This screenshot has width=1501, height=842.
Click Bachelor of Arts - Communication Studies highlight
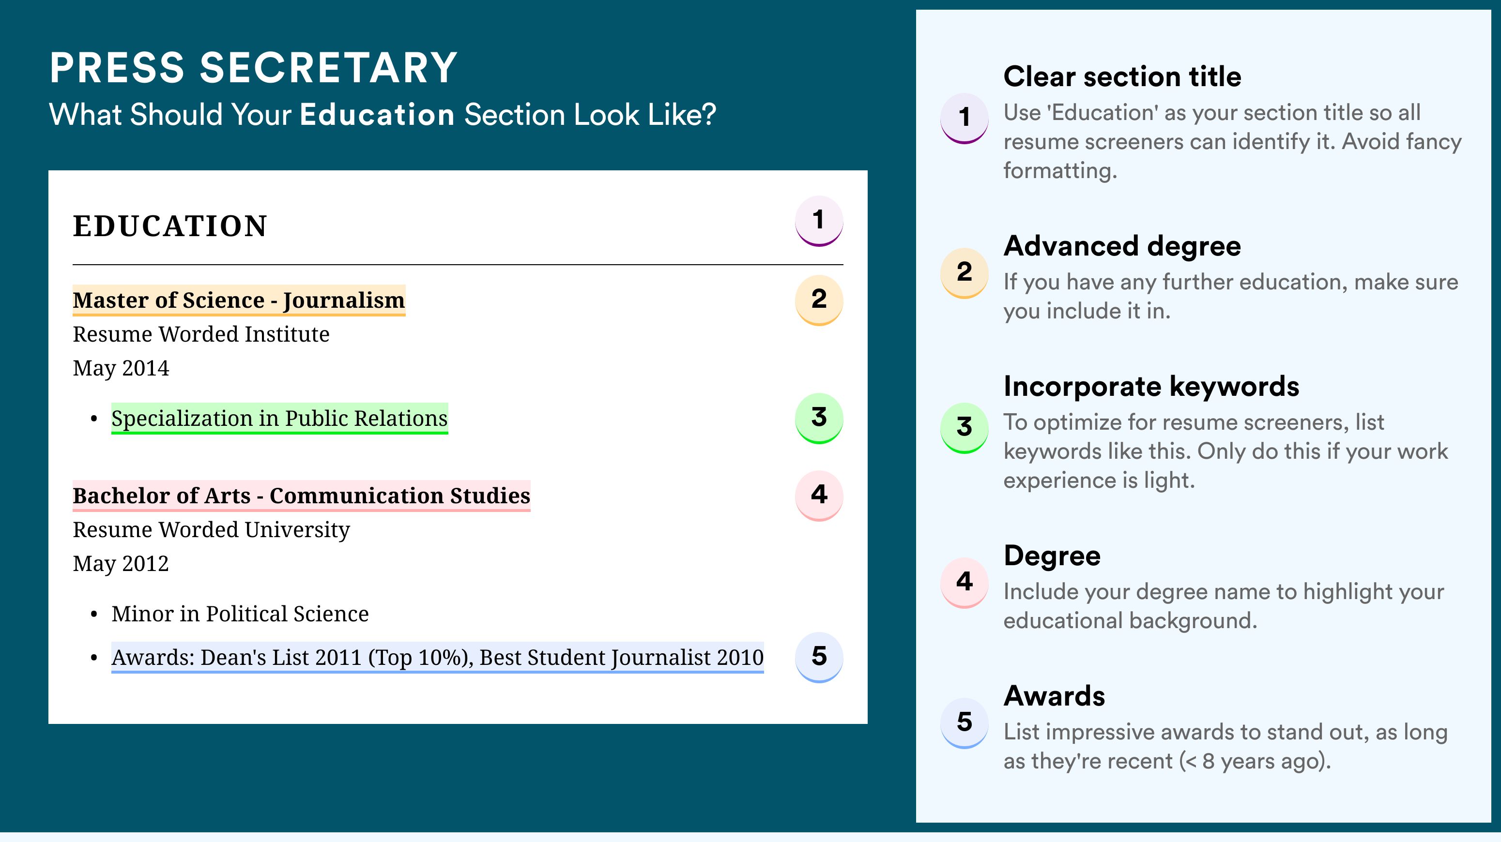[301, 496]
